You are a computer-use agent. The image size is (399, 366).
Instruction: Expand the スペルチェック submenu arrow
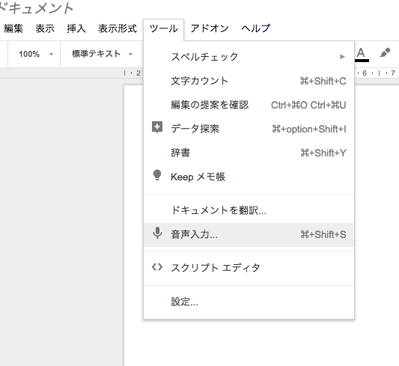point(342,56)
